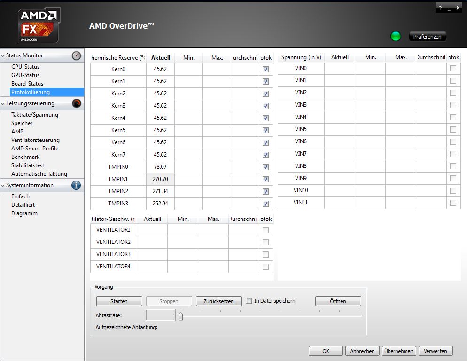This screenshot has width=467, height=361.
Task: Open help via the question mark icon
Action: tap(440, 8)
